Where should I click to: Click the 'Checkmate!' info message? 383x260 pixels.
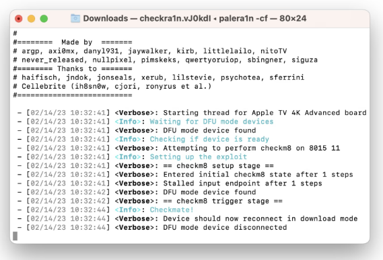(172, 210)
